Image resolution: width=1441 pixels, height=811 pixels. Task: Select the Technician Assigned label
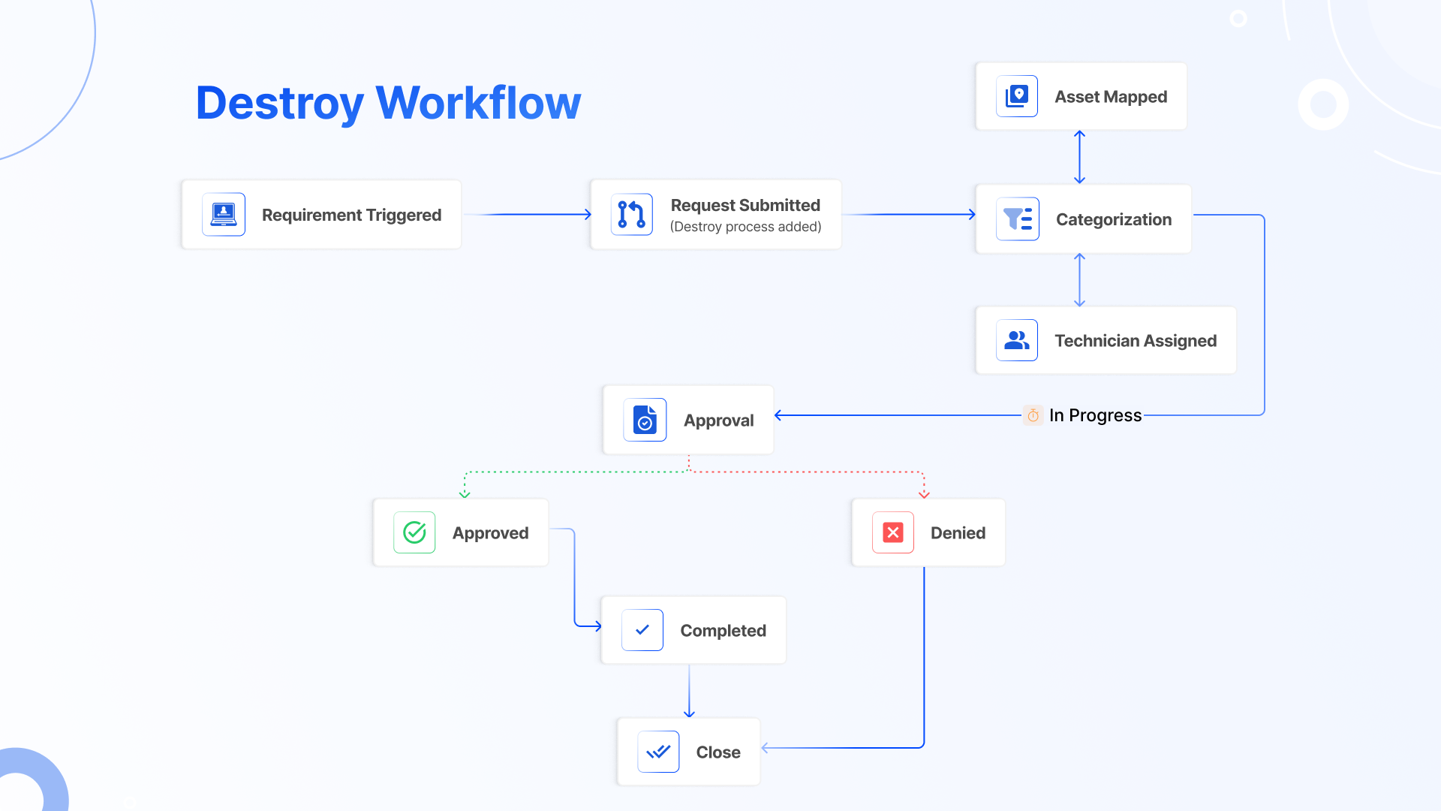pyautogui.click(x=1136, y=341)
